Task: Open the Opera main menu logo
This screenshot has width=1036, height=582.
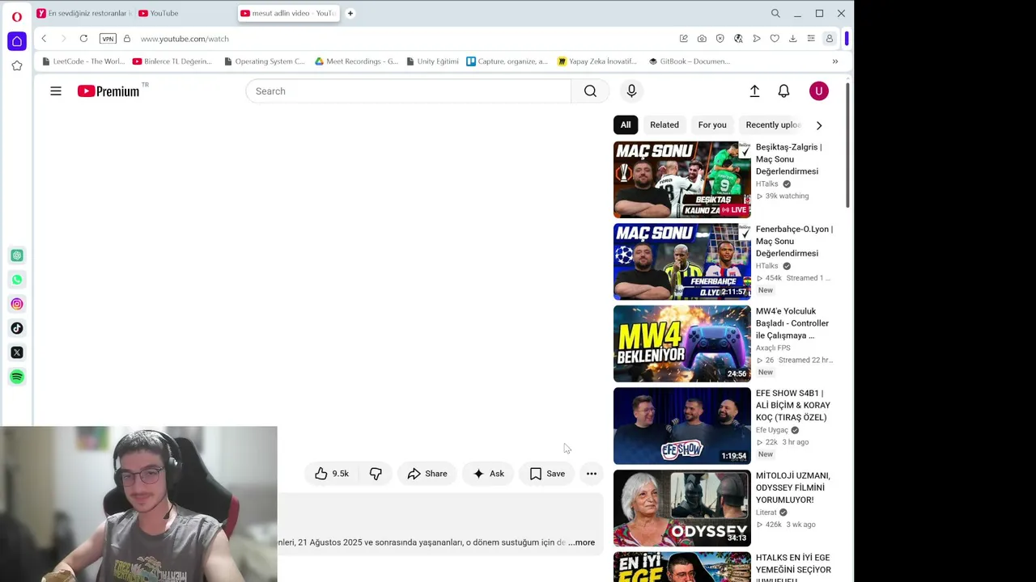Action: pos(16,16)
